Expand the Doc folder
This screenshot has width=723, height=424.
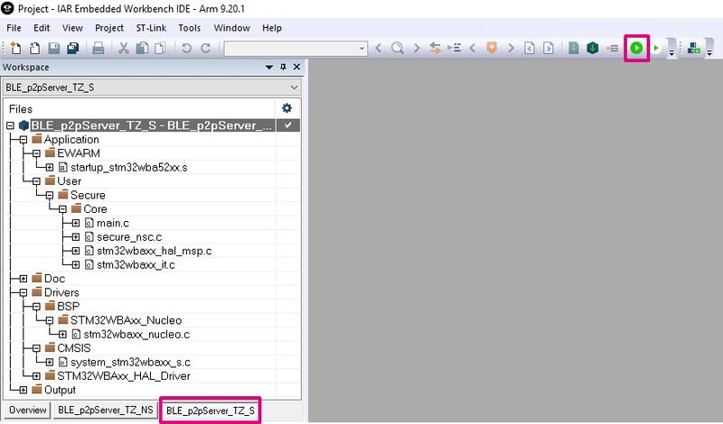click(x=23, y=279)
